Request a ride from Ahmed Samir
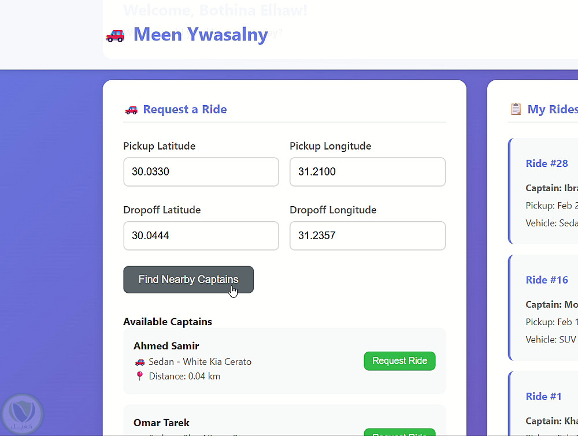 pos(399,361)
